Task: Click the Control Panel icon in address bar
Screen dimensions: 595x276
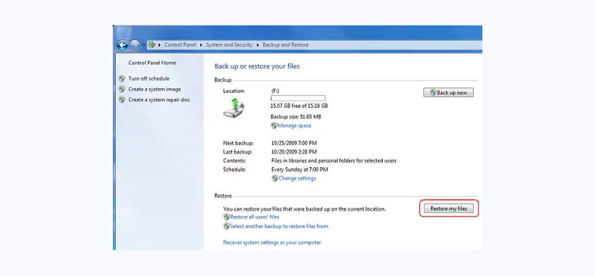Action: (x=152, y=45)
